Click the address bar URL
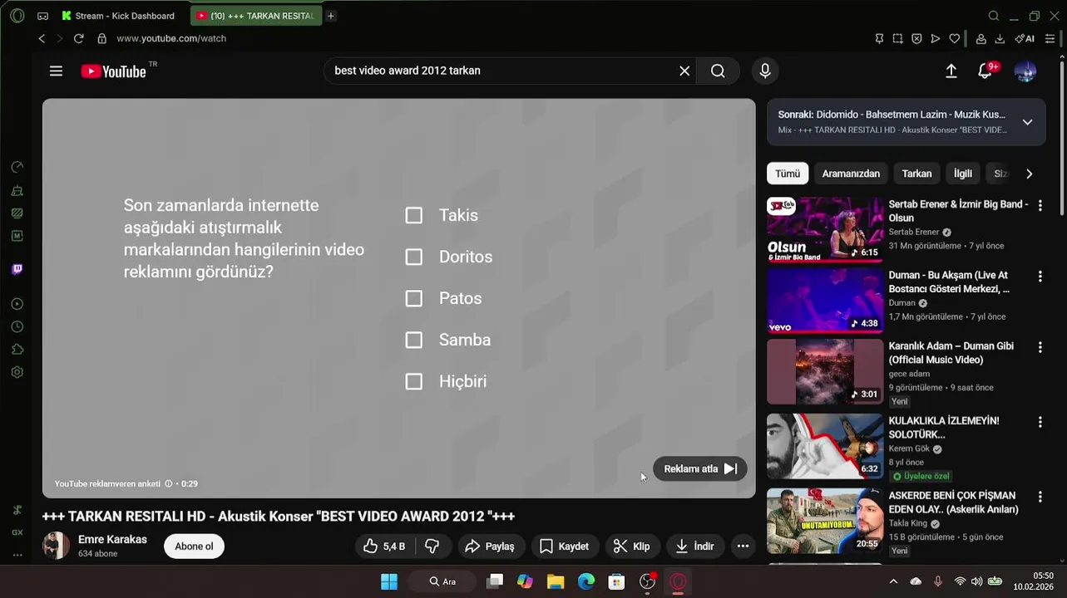Viewport: 1067px width, 598px height. 170,38
